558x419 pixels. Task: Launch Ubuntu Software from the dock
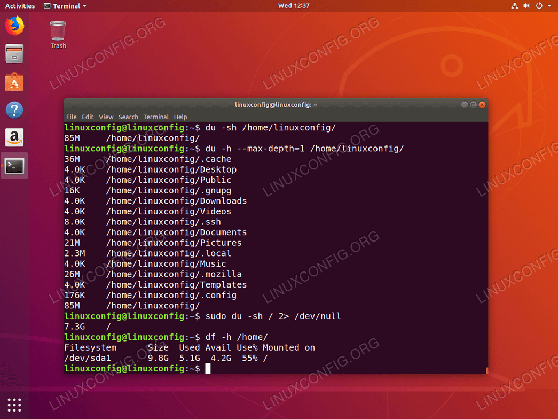14,82
